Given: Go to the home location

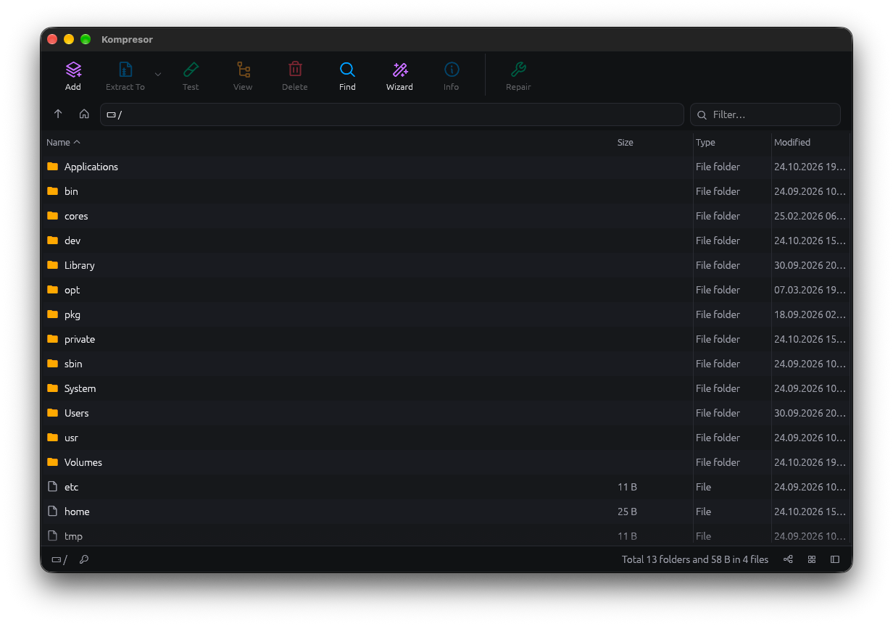Looking at the screenshot, I should tap(84, 114).
